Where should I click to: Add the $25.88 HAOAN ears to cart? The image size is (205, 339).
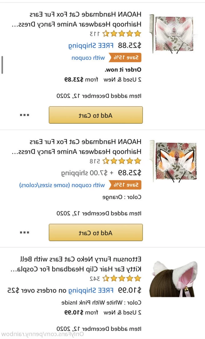coord(96,115)
